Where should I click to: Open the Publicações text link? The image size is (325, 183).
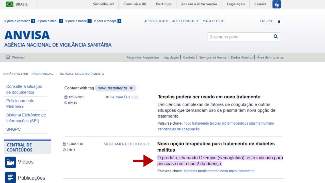pyautogui.click(x=31, y=178)
